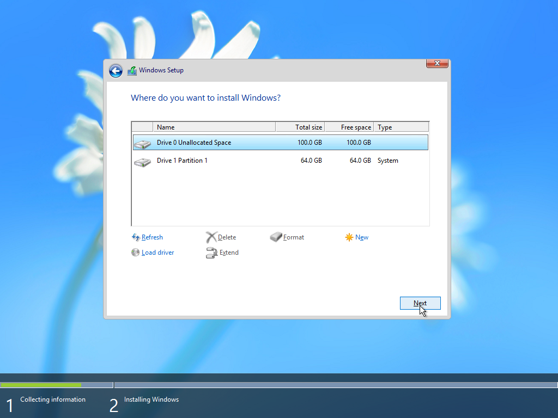Click the 64.0 GB free space cell

tap(360, 161)
